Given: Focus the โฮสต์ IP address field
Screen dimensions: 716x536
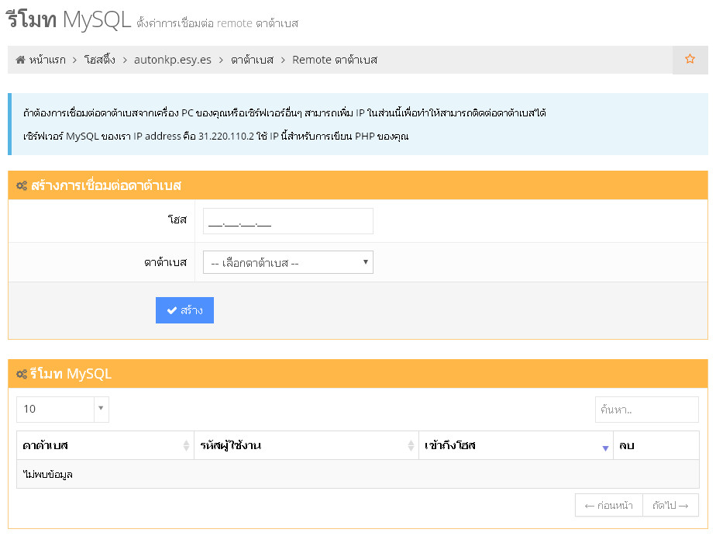Looking at the screenshot, I should click(x=287, y=221).
